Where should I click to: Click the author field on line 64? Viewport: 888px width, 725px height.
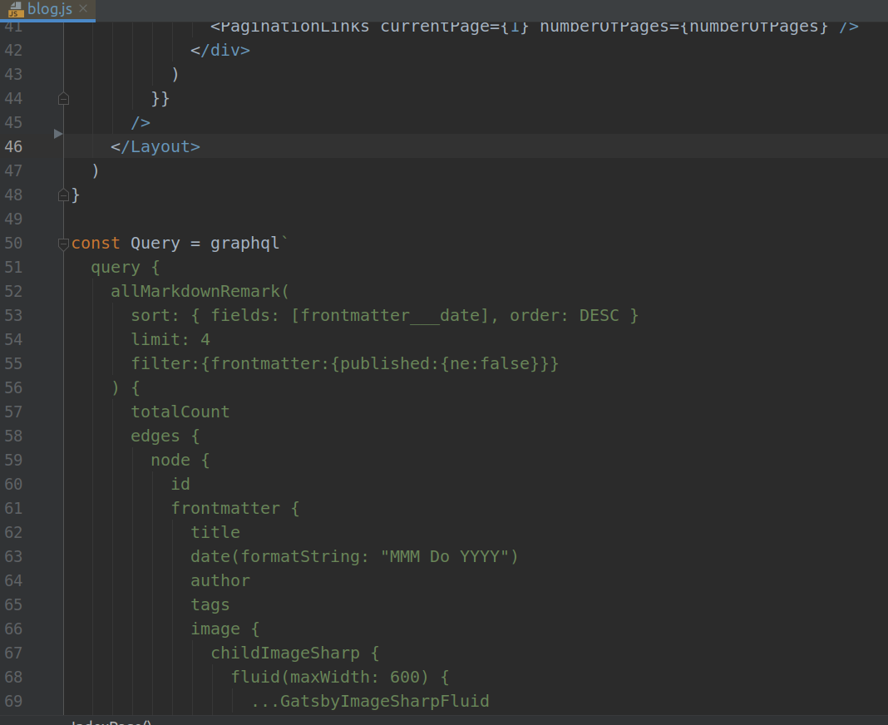coord(220,580)
